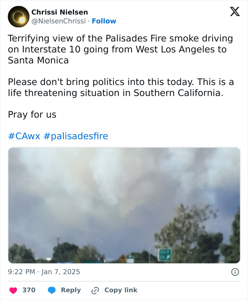Screen dimensions: 248x300
Task: Click the #CAwx hashtag
Action: pyautogui.click(x=24, y=136)
